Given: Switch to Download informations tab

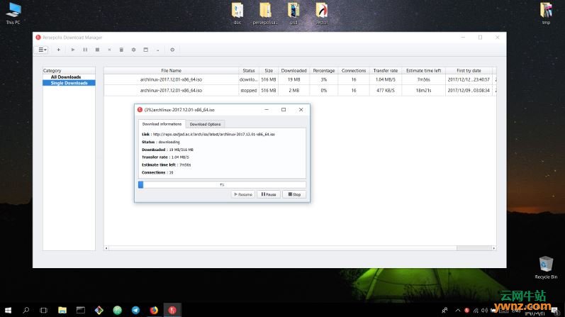Looking at the screenshot, I should pyautogui.click(x=162, y=124).
